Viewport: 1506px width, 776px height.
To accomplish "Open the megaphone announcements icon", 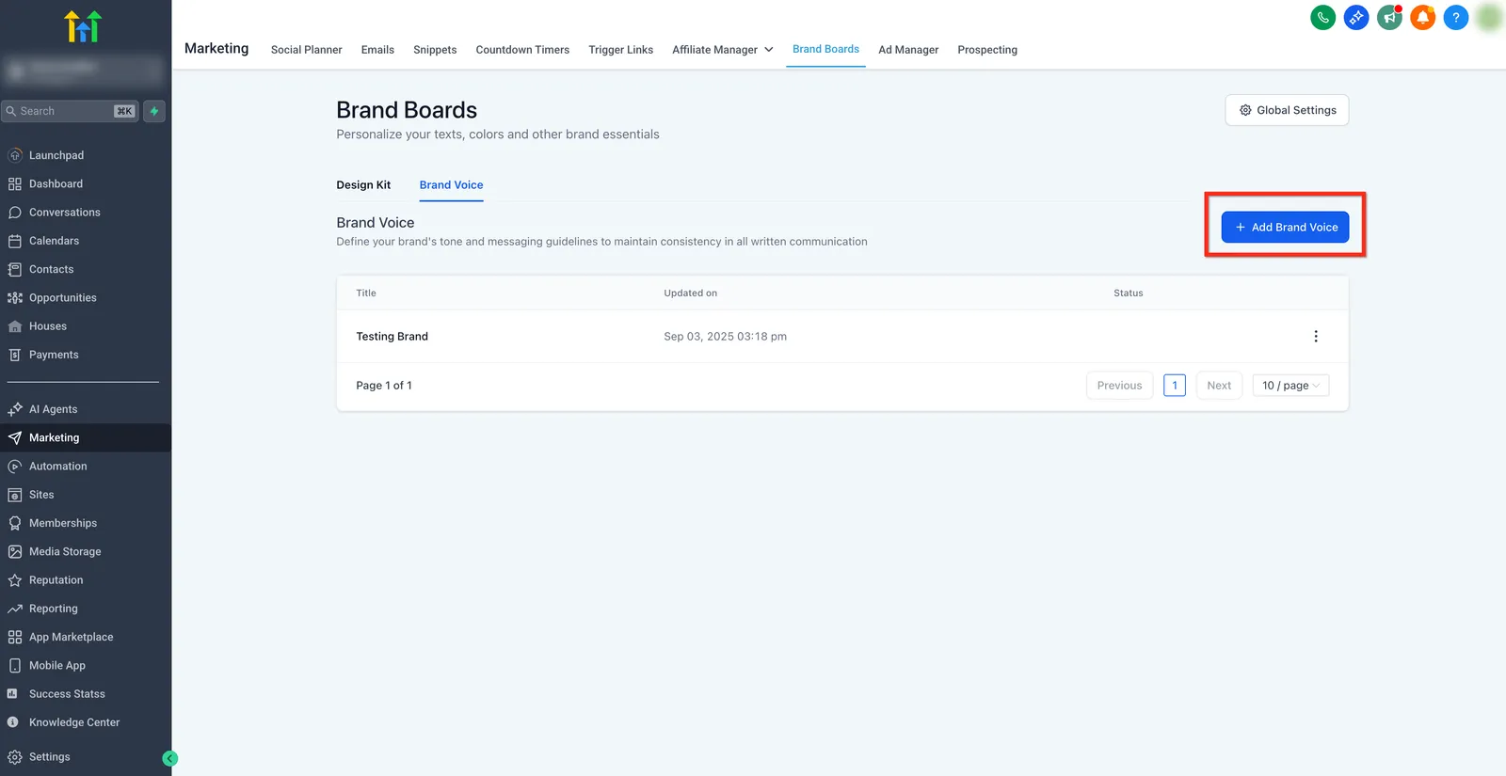I will tap(1389, 17).
